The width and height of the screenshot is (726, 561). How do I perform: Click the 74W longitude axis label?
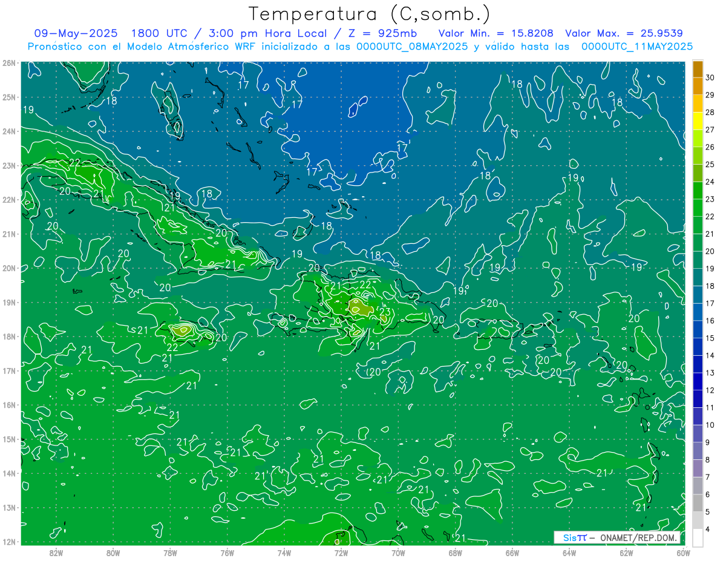click(x=284, y=553)
